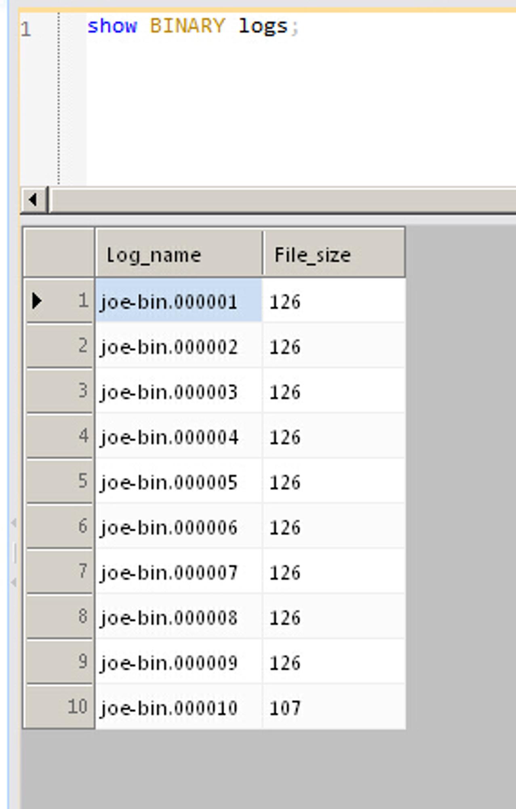Click the word 'logs' in the SQL editor

[263, 27]
